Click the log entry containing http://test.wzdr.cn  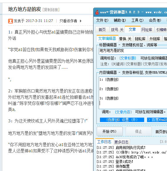tap(132, 152)
